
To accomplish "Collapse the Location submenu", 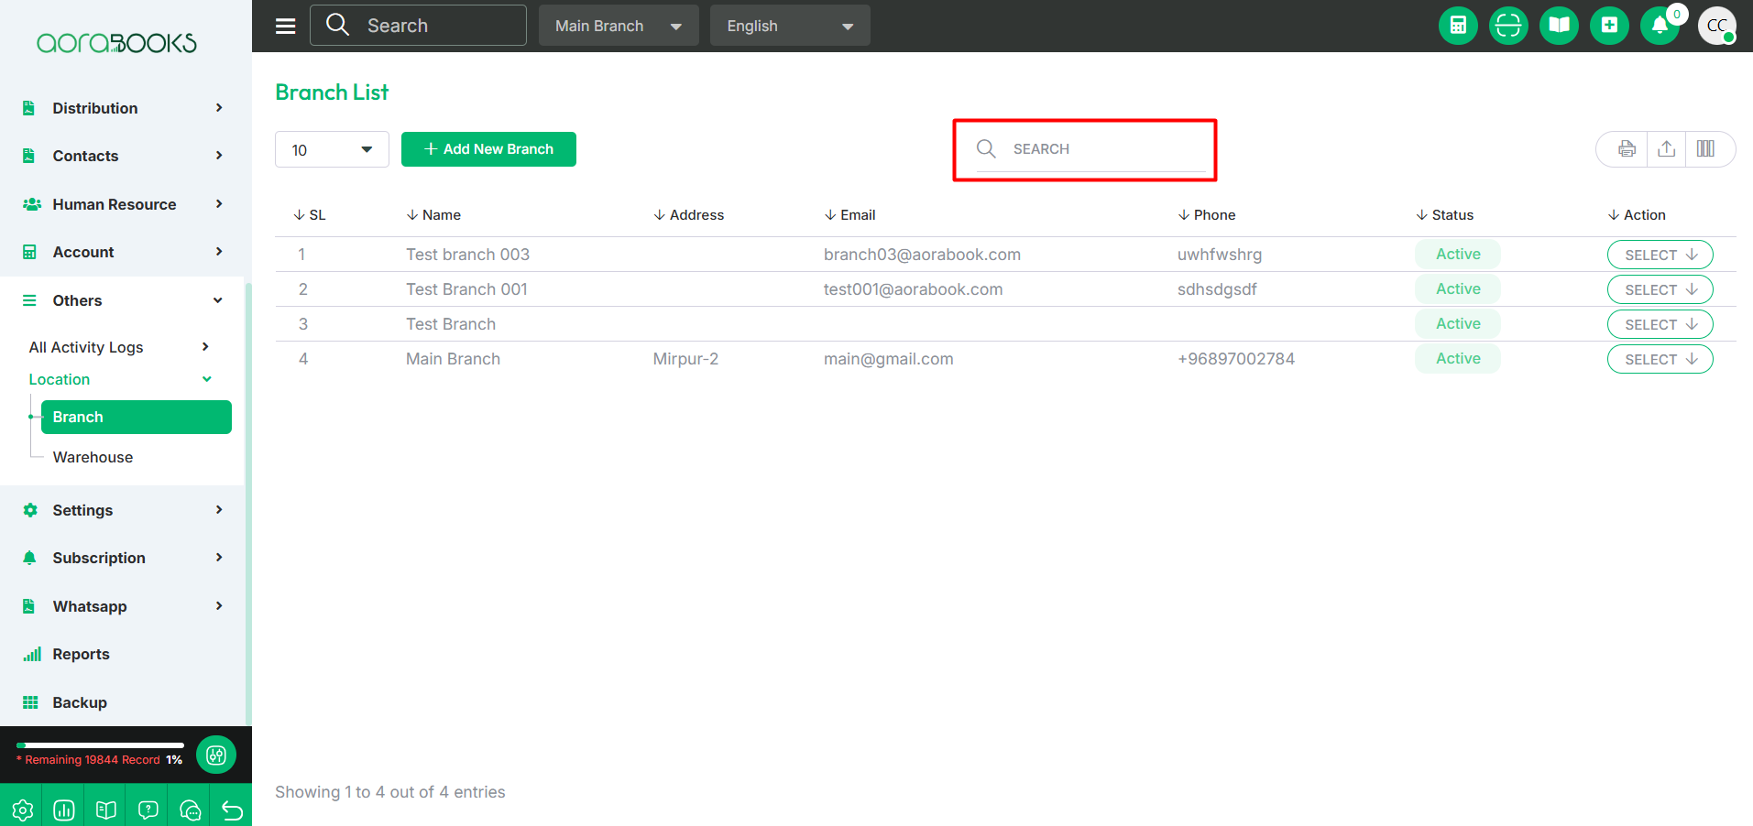I will (120, 379).
